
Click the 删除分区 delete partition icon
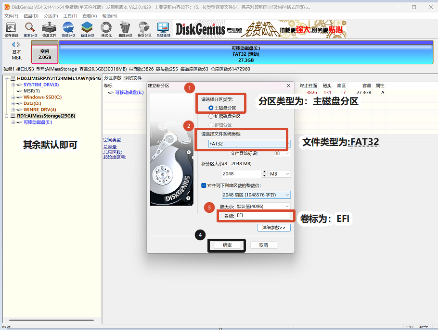point(126,30)
